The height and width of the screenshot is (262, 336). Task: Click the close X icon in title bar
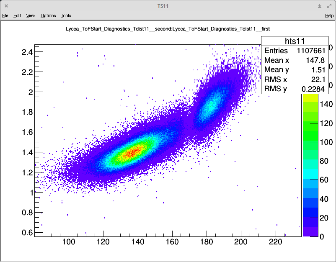pyautogui.click(x=6, y=6)
